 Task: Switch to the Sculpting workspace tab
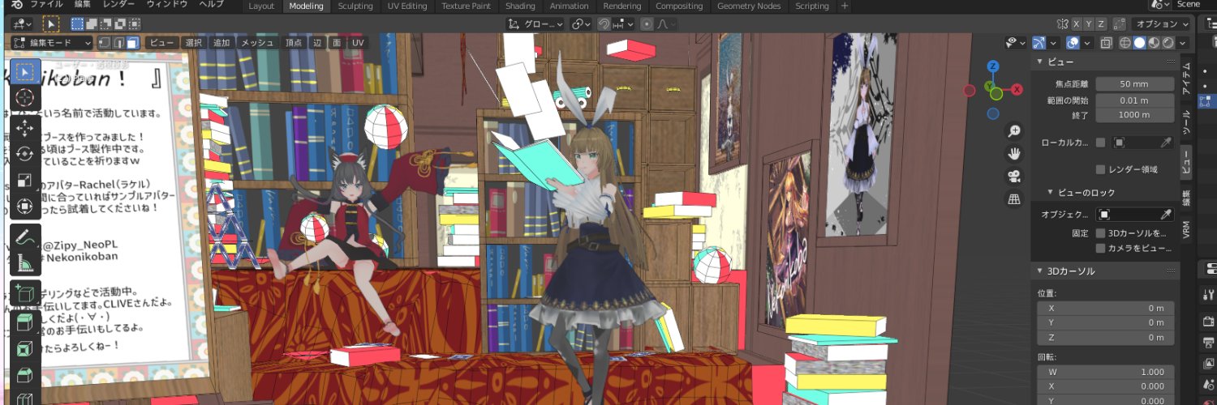point(355,6)
